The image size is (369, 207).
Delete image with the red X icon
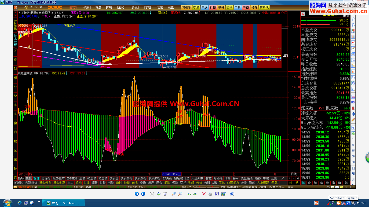click(x=204, y=194)
